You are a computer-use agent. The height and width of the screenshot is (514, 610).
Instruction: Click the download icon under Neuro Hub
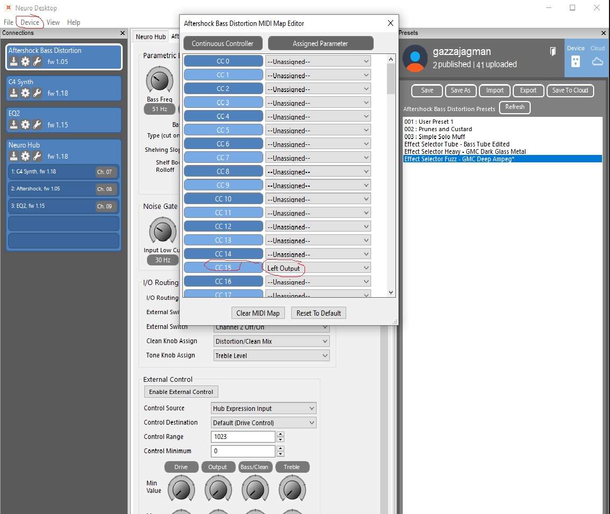tap(14, 155)
